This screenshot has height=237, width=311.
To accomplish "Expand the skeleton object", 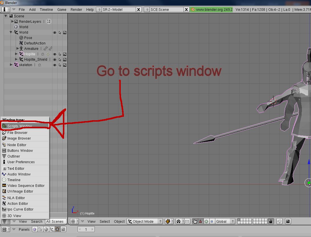I will click(11, 65).
